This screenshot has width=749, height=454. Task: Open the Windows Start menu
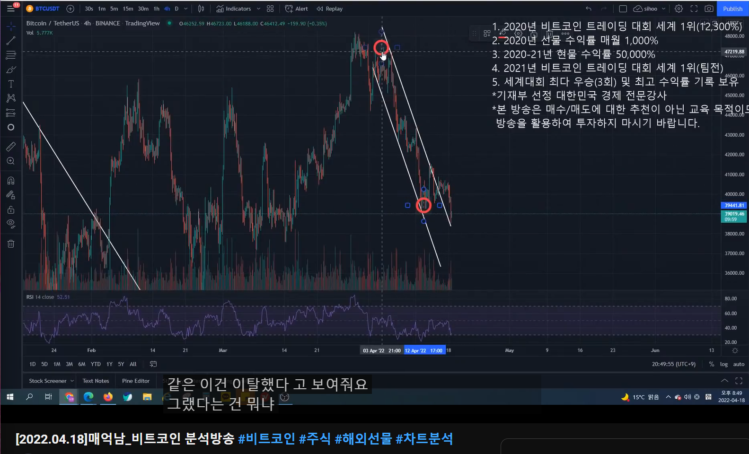point(9,397)
